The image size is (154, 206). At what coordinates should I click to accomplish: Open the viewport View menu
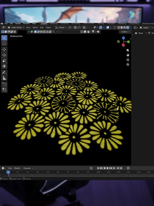tap(28, 27)
